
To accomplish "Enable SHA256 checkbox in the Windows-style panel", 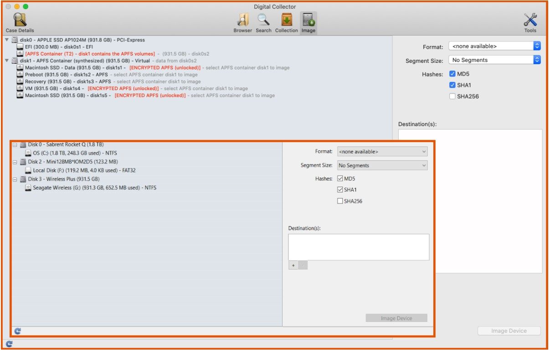I will point(340,201).
